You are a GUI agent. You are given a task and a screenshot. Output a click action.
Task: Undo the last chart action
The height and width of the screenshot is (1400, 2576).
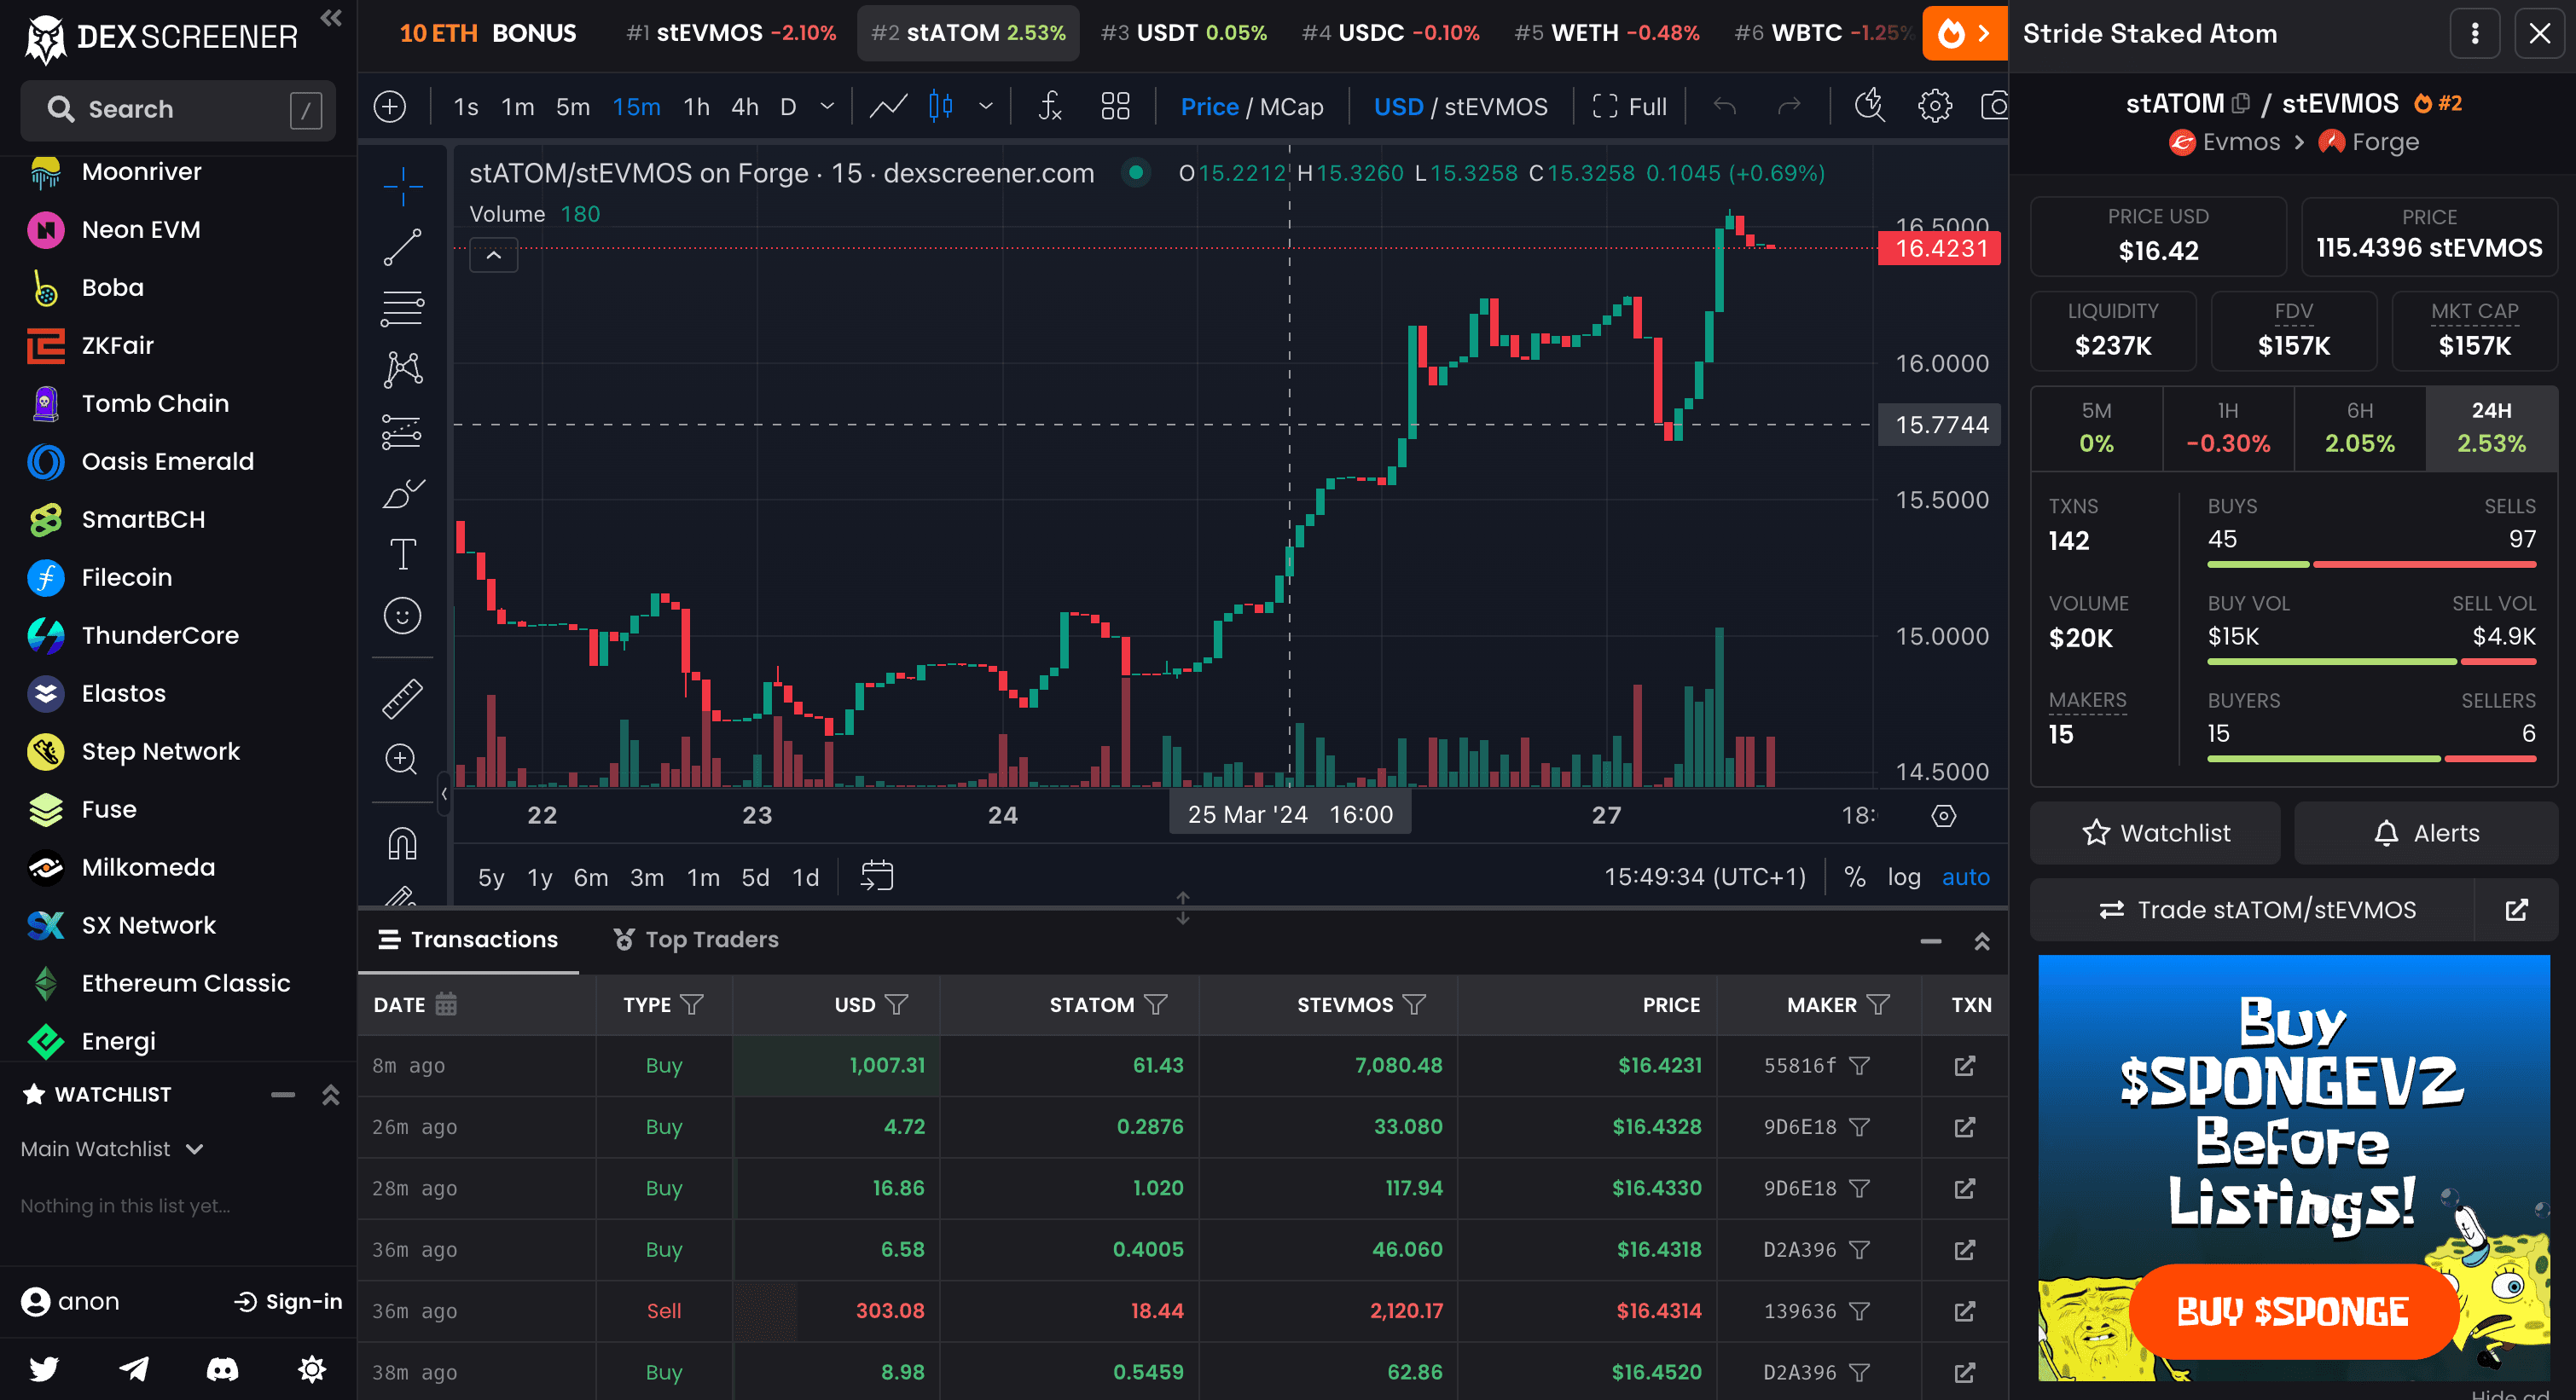(x=1725, y=107)
